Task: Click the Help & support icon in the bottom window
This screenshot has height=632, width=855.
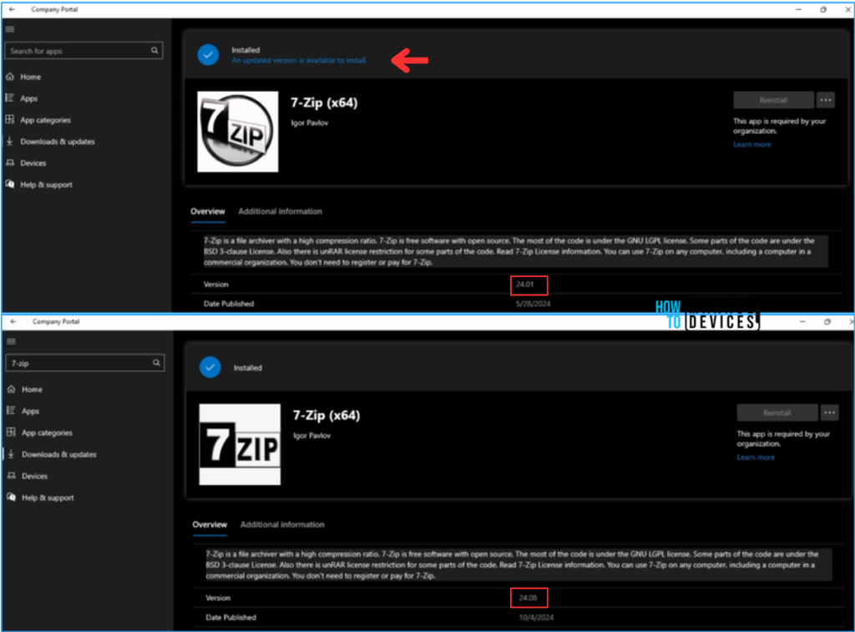Action: [11, 498]
